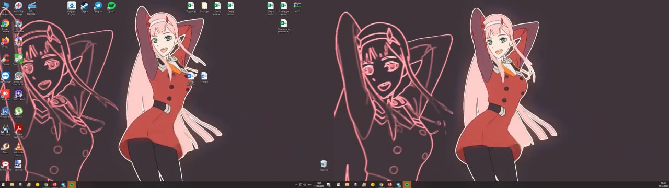Open the clock on left monitor taskbar
The width and height of the screenshot is (669, 188).
click(319, 185)
